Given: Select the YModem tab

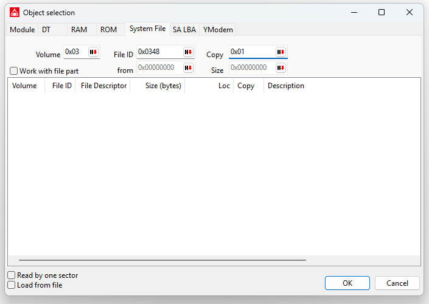Looking at the screenshot, I should pyautogui.click(x=218, y=30).
